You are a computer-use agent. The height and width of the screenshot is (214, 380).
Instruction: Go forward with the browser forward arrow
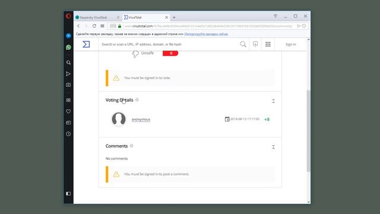click(x=86, y=26)
